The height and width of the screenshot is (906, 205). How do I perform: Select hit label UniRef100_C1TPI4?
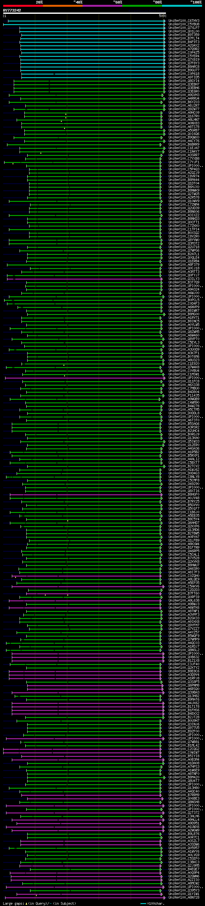click(184, 229)
